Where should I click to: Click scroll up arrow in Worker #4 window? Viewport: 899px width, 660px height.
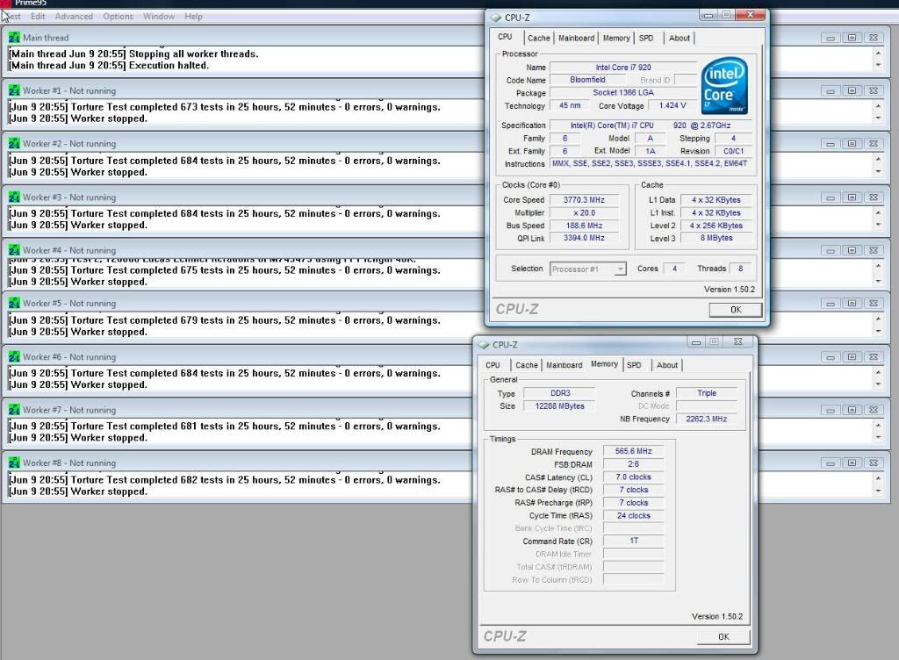878,266
